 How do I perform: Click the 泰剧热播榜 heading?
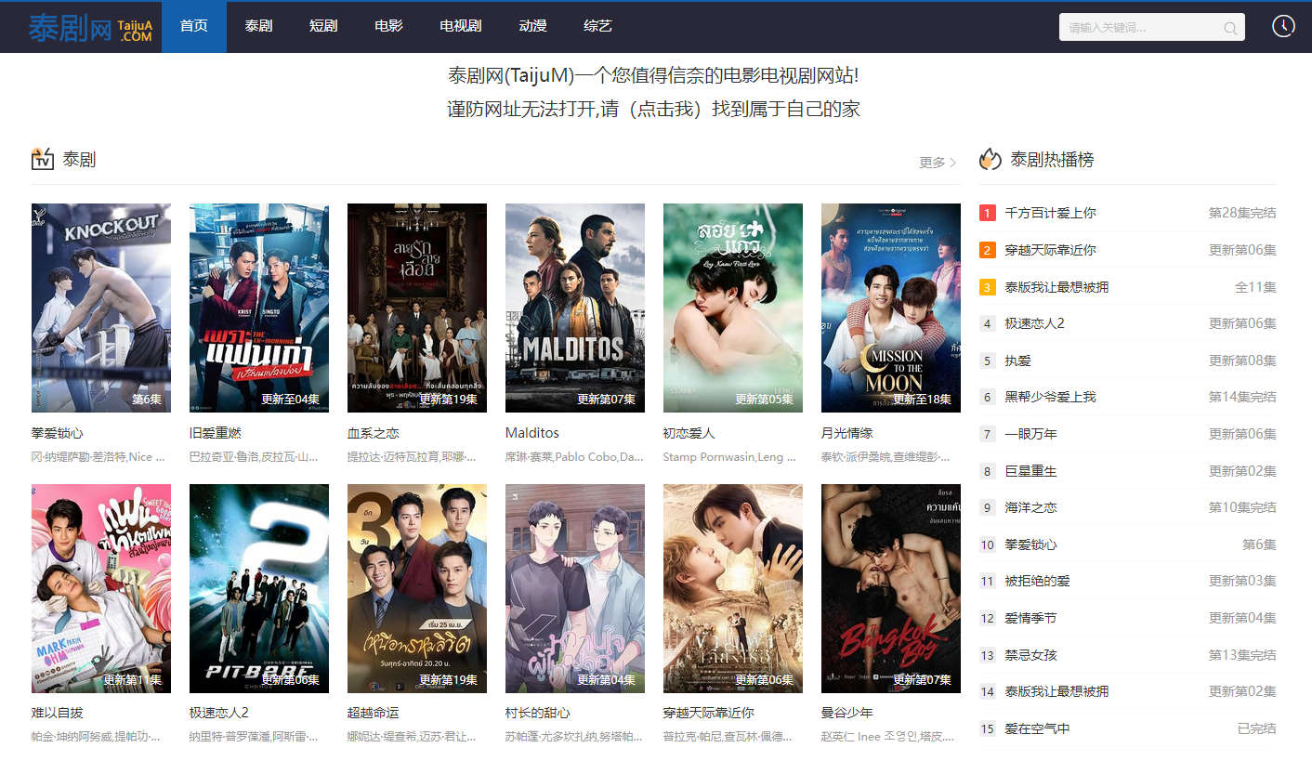1053,160
